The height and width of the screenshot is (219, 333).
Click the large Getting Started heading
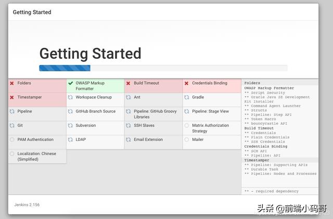point(90,54)
